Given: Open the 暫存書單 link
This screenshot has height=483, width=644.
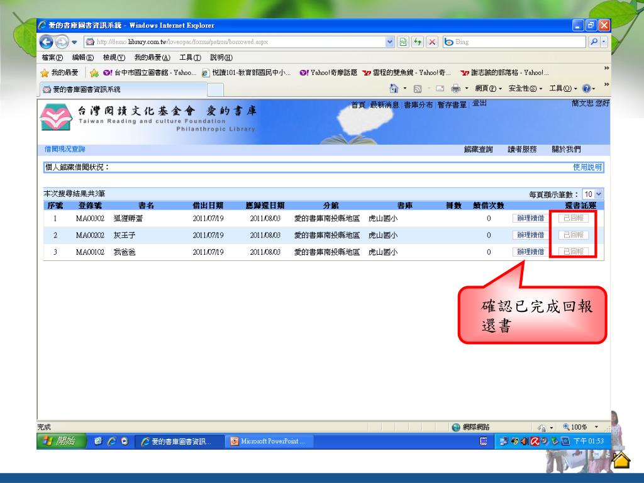Looking at the screenshot, I should pyautogui.click(x=452, y=105).
